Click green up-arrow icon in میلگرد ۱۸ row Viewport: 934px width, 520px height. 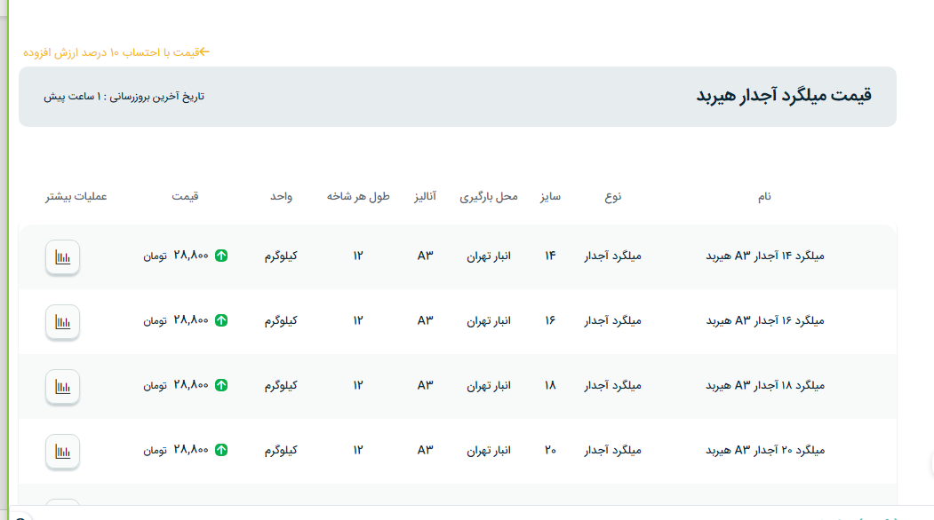point(221,385)
